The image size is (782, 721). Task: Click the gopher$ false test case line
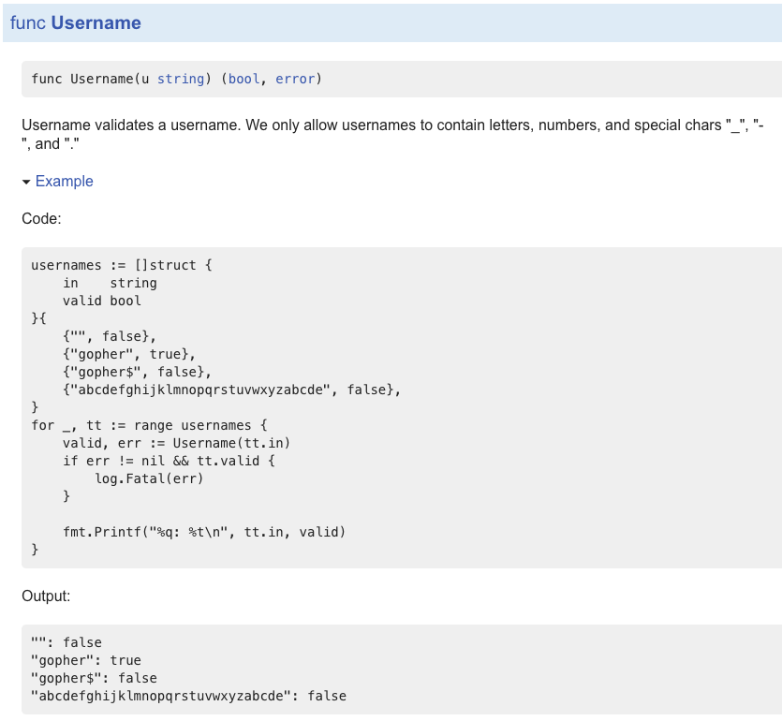tap(126, 372)
